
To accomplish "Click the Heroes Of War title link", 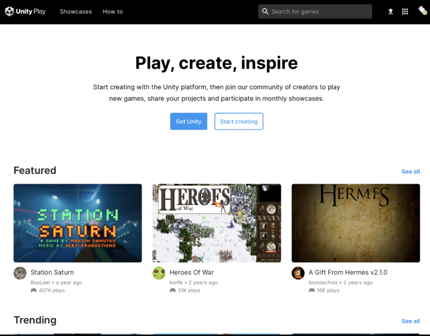I will [x=191, y=272].
